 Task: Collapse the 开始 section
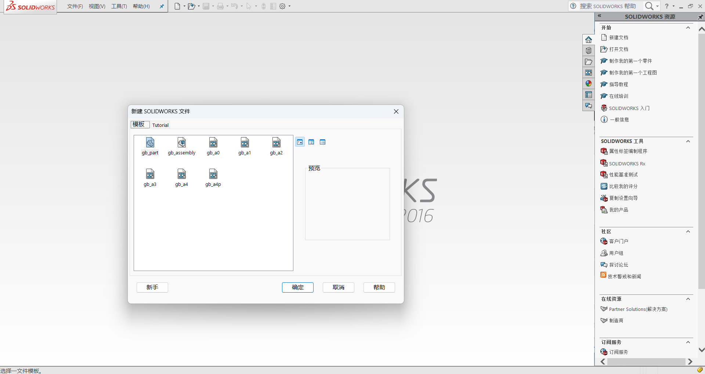(x=688, y=28)
